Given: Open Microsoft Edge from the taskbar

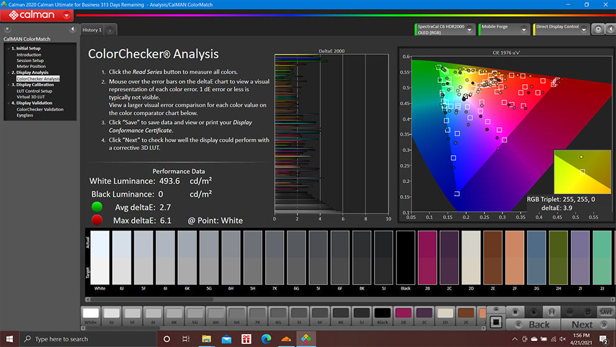Looking at the screenshot, I should tap(266, 339).
